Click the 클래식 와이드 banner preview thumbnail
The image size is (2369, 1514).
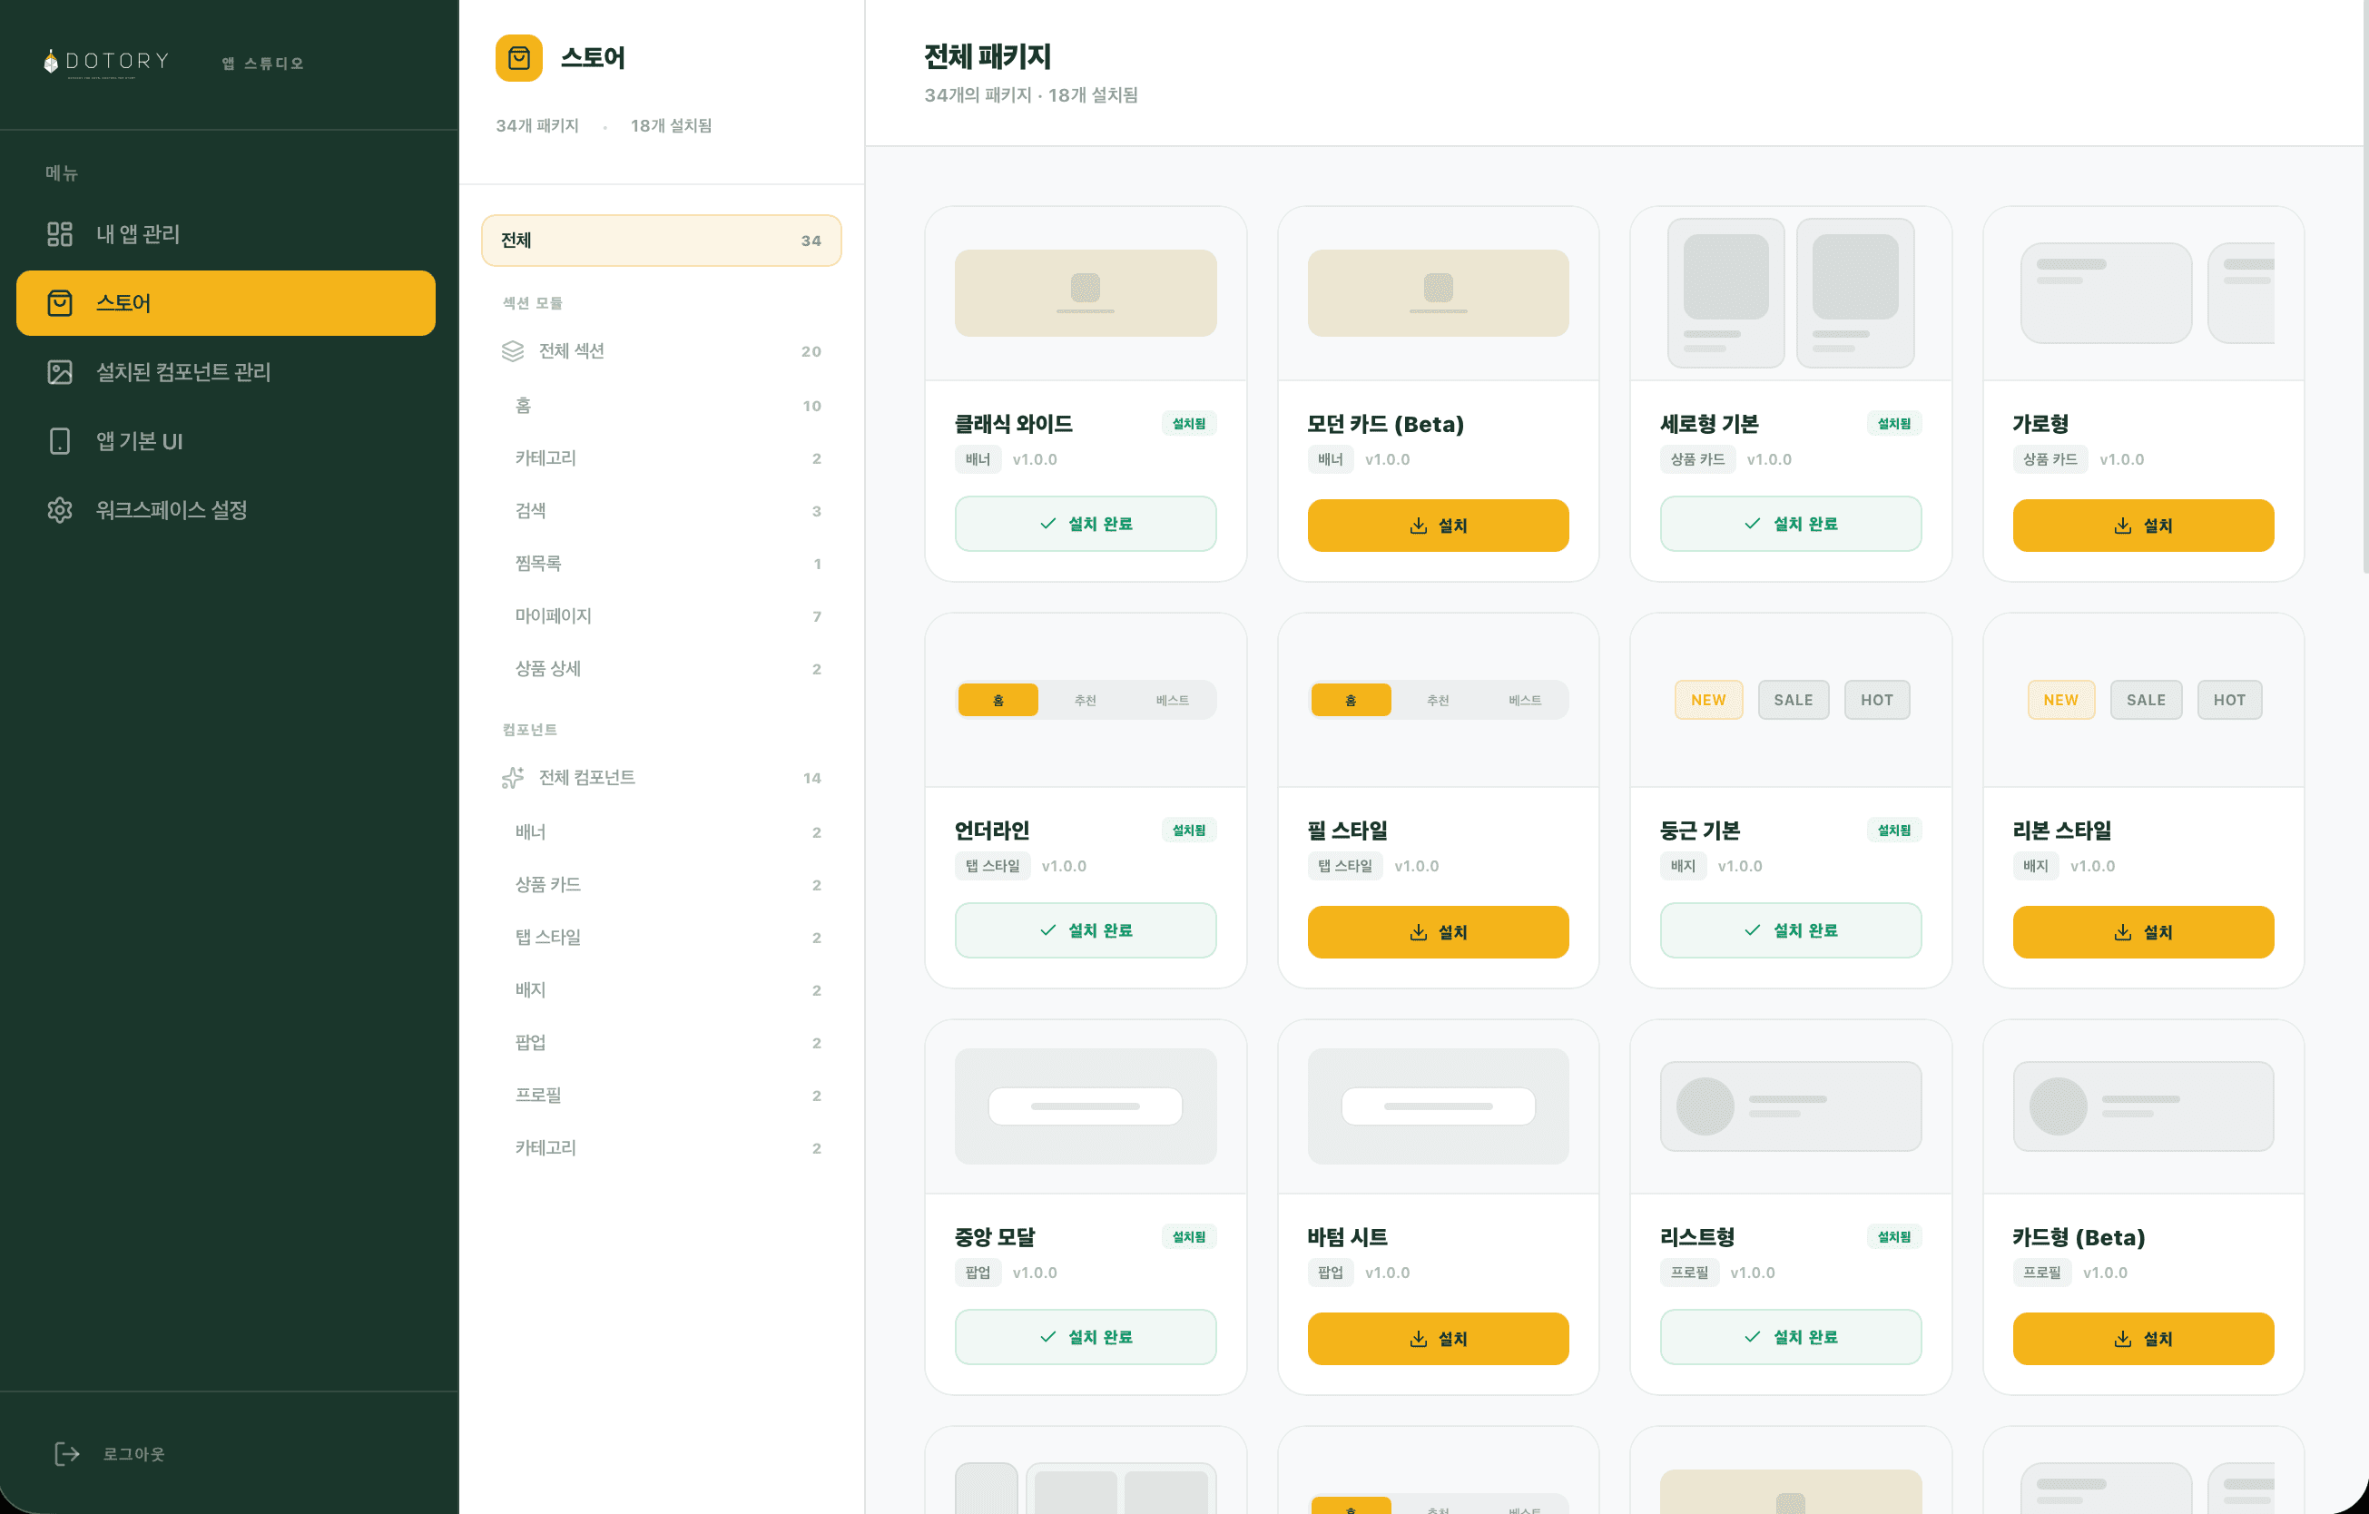[1086, 293]
